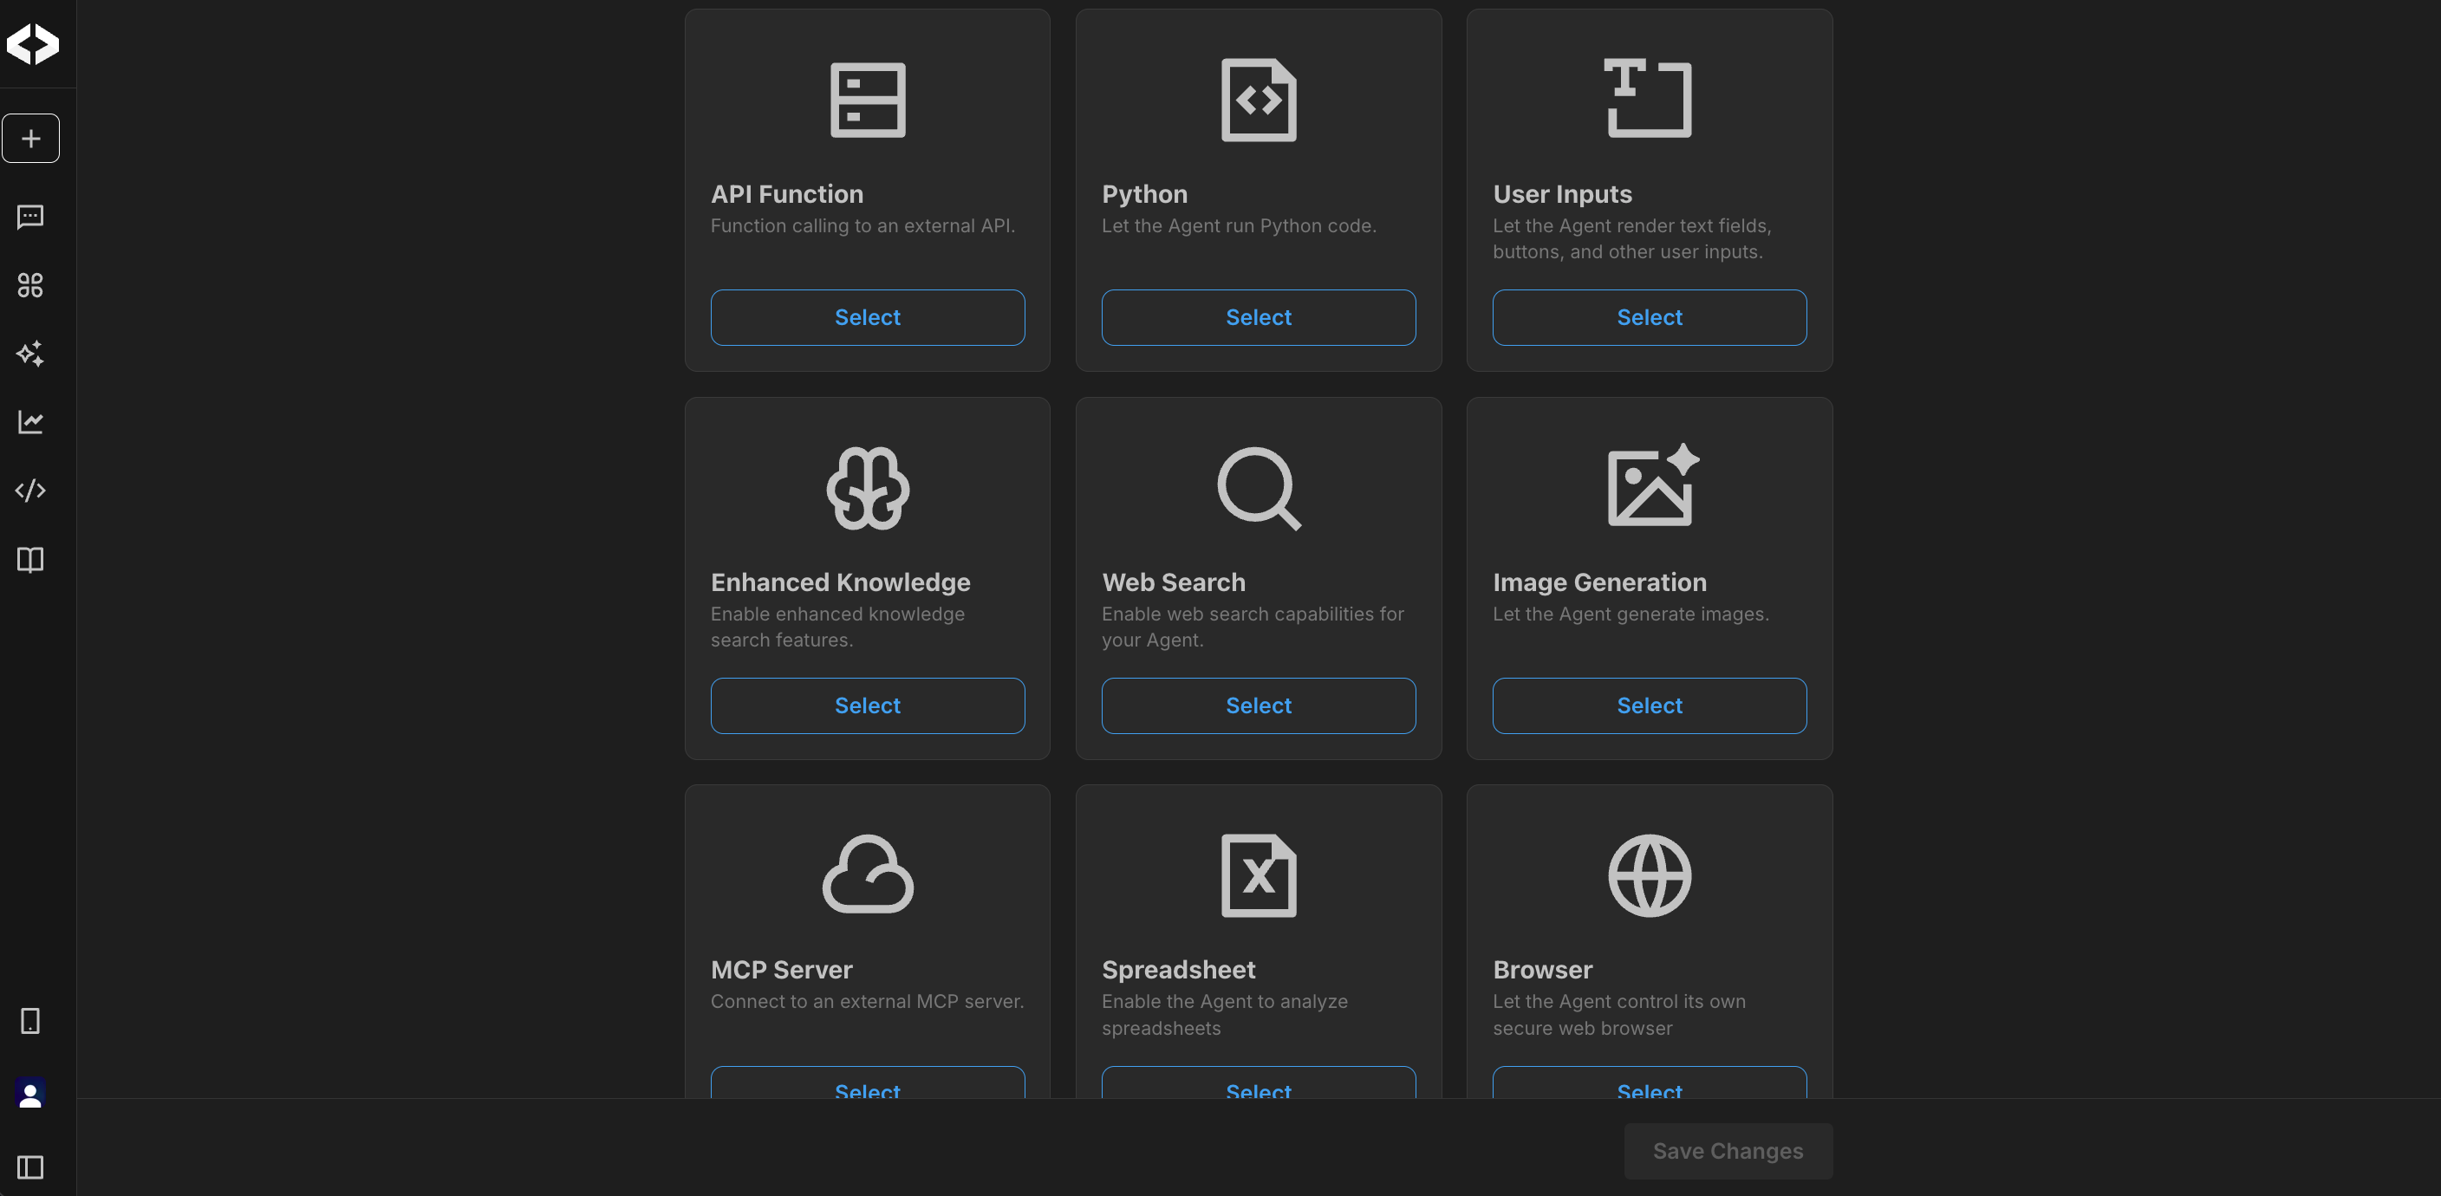Select the API Function ability
This screenshot has width=2441, height=1196.
(x=867, y=317)
